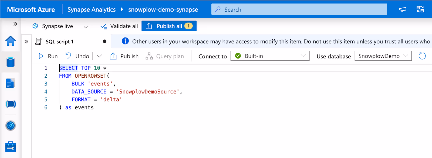Click the 'events' string on line 3
432x158 pixels.
click(x=100, y=84)
